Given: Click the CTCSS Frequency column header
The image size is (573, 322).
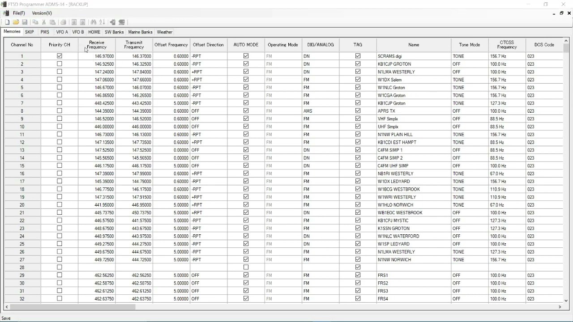Looking at the screenshot, I should click(507, 45).
